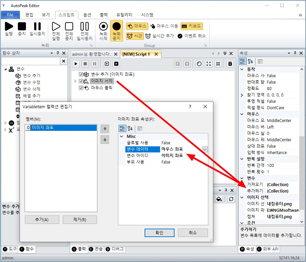Select 이미지 좌표 member in list

coord(61,128)
